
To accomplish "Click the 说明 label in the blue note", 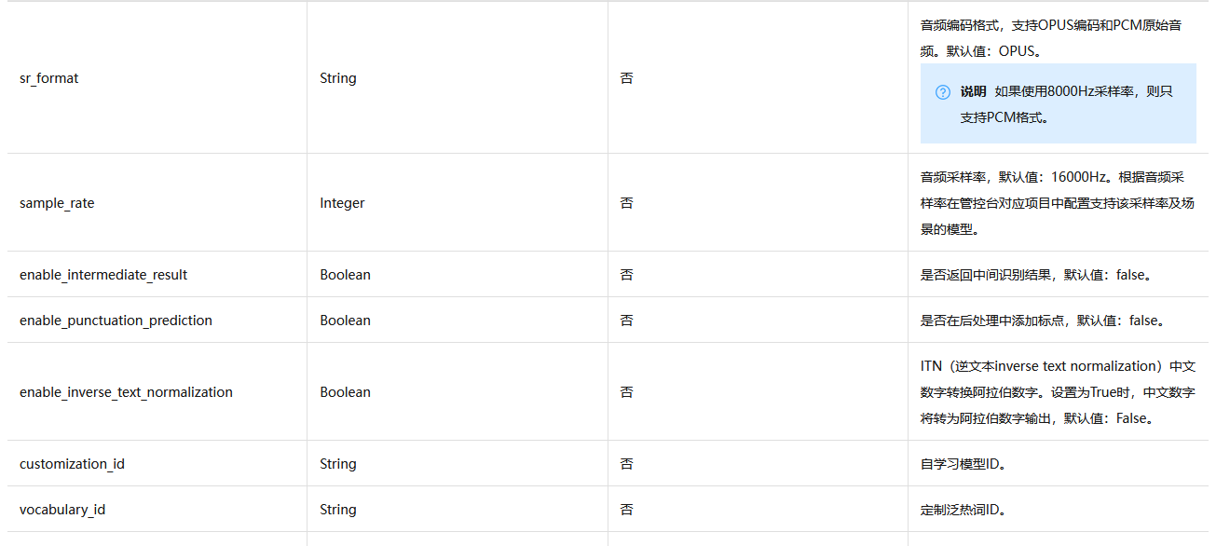I will coord(973,91).
